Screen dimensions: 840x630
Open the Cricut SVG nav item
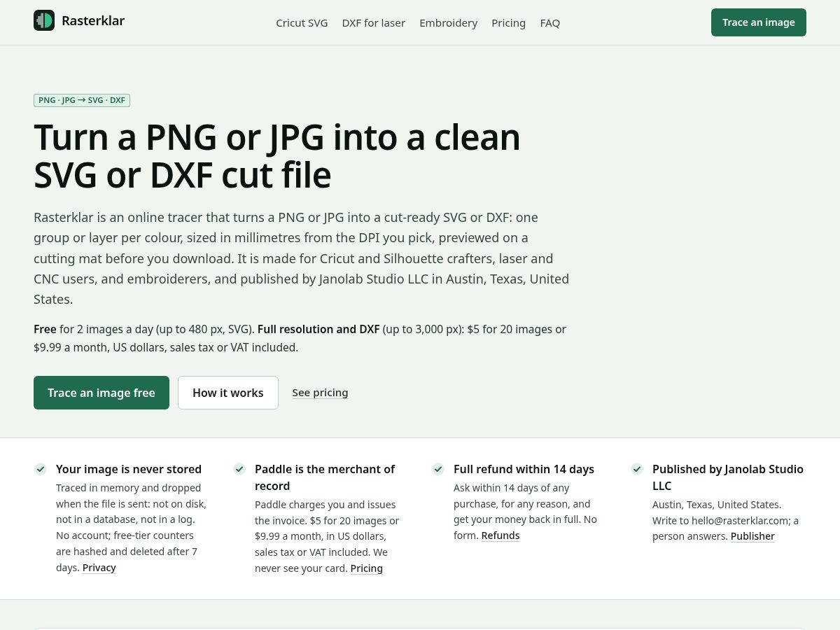302,22
